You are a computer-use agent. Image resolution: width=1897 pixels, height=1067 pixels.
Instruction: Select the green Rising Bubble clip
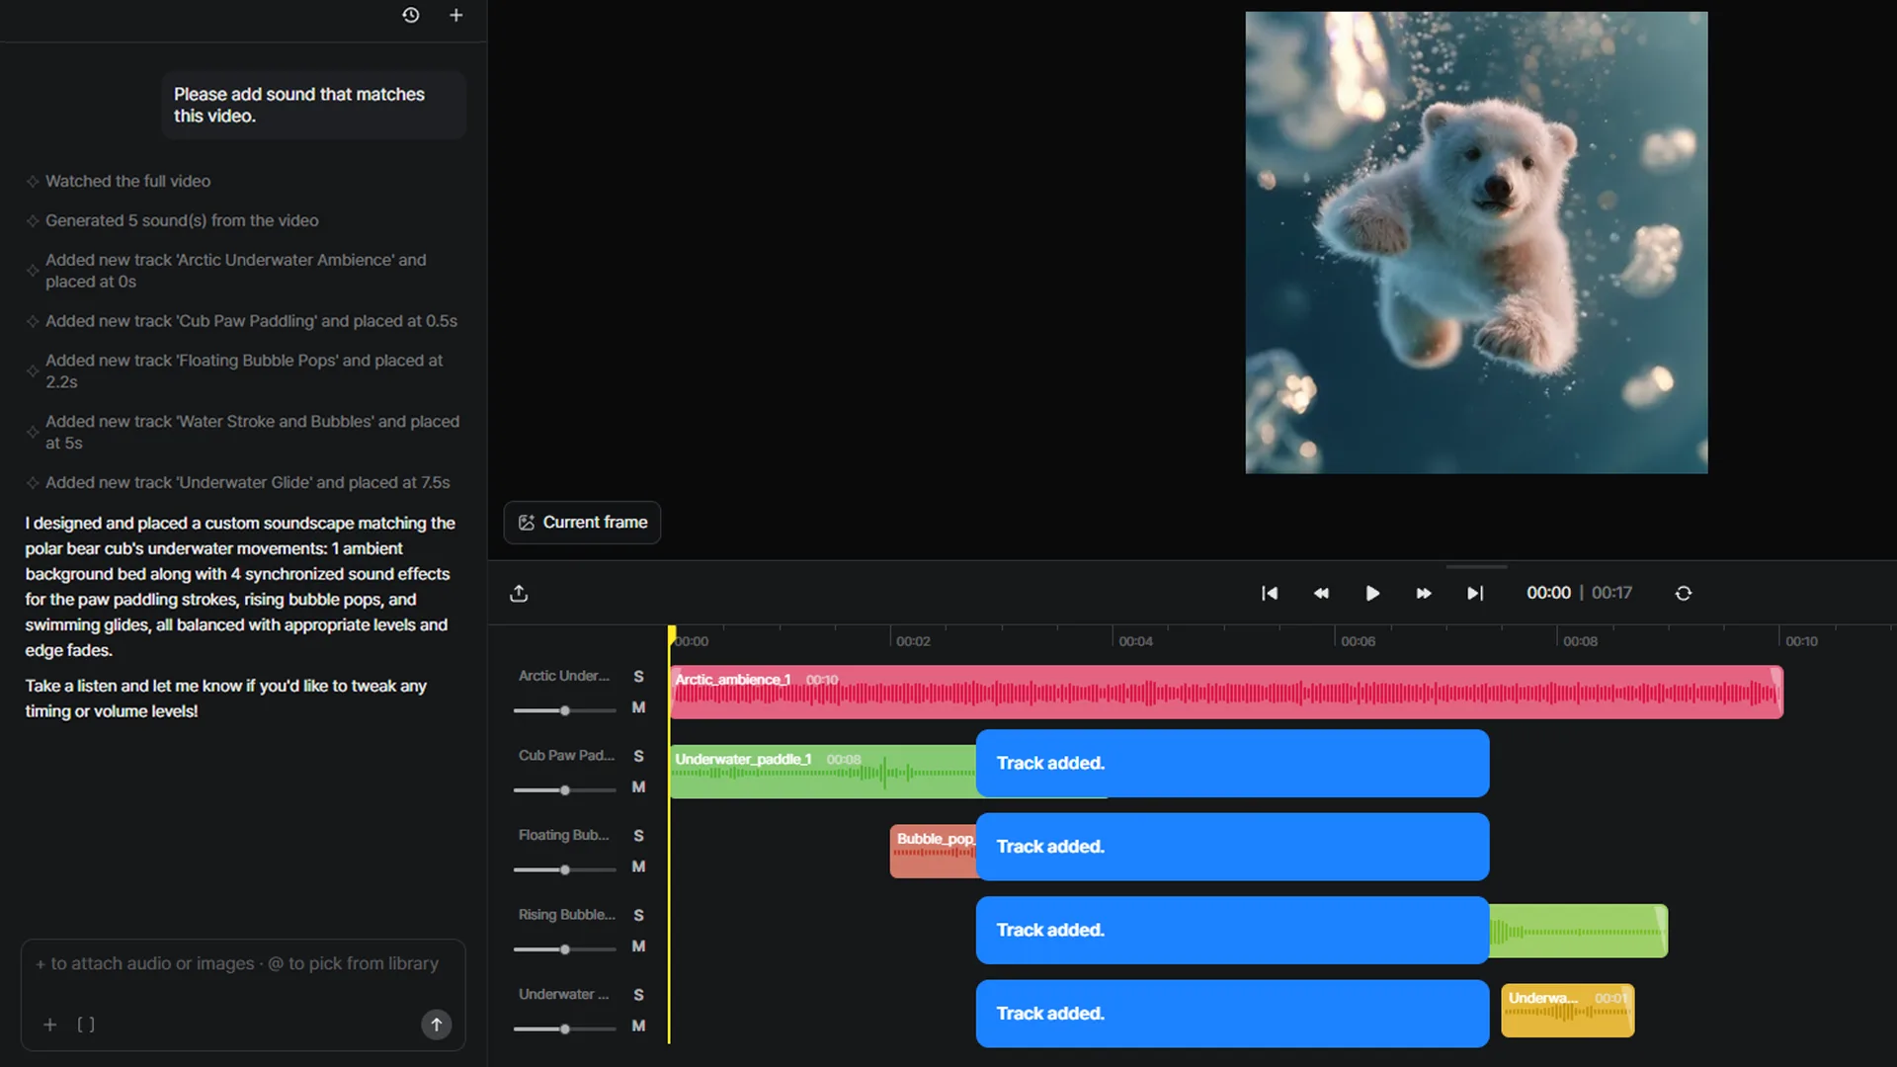coord(1578,931)
